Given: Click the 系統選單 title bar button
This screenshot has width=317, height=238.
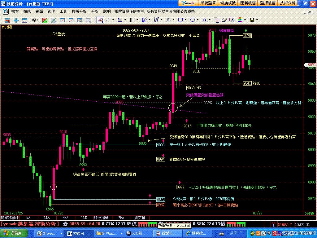Looking at the screenshot, I should coord(208,3).
